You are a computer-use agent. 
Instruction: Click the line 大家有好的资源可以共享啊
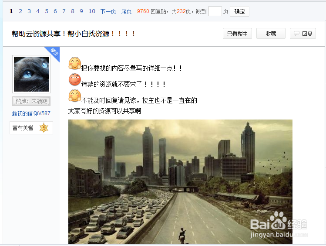tap(104, 111)
